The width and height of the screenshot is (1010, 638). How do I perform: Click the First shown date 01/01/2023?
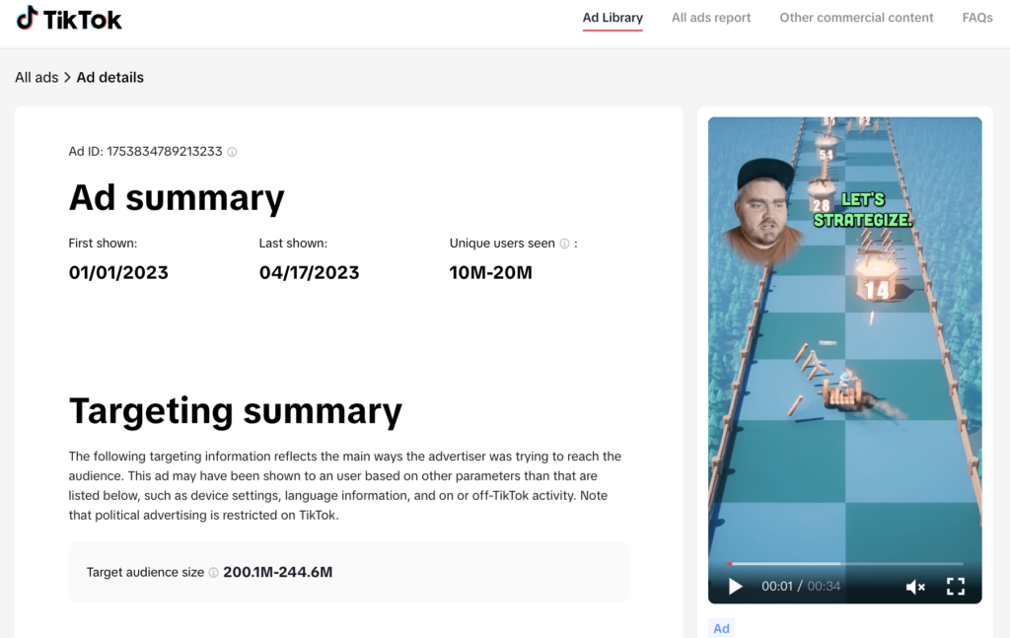click(x=118, y=272)
